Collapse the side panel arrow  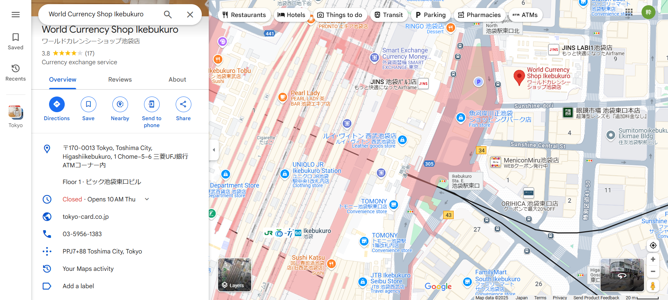pyautogui.click(x=214, y=150)
